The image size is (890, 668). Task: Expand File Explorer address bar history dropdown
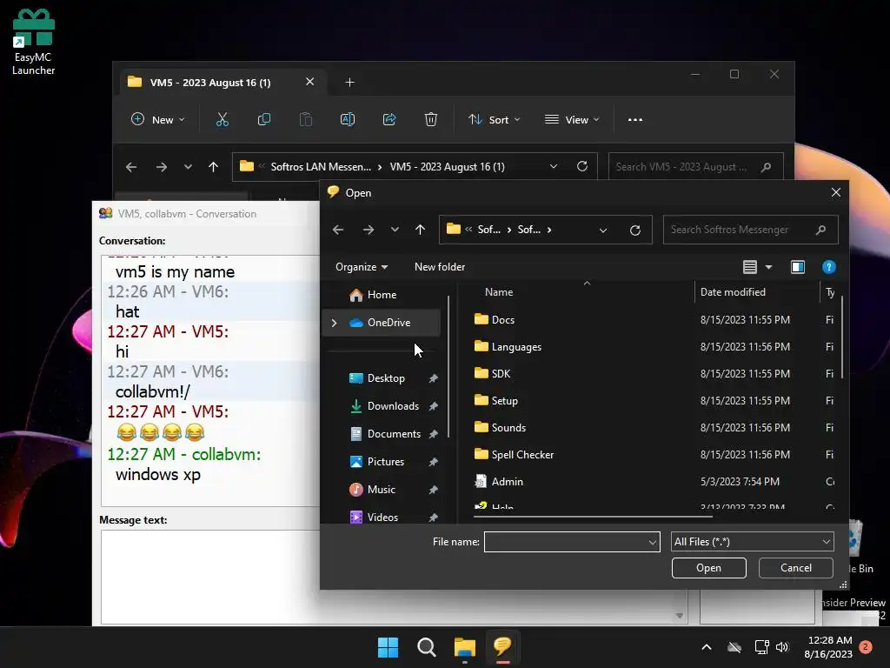point(554,166)
